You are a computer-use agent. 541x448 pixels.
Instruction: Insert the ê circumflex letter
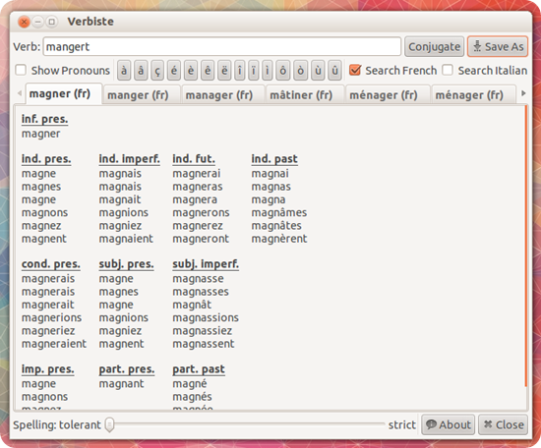[208, 71]
